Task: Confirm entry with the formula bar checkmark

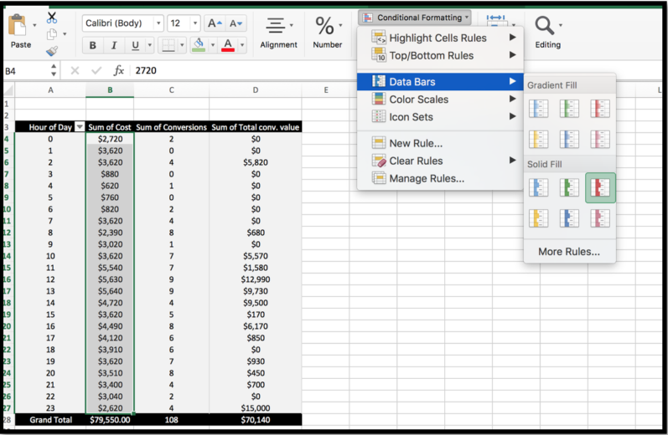Action: [96, 70]
